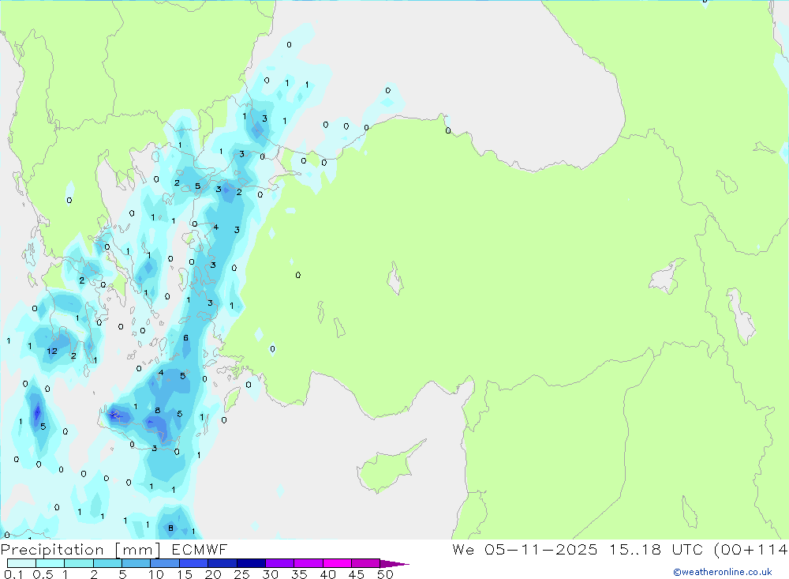The image size is (789, 579).
Task: Click the '50' legend value label
Action: coord(385,574)
